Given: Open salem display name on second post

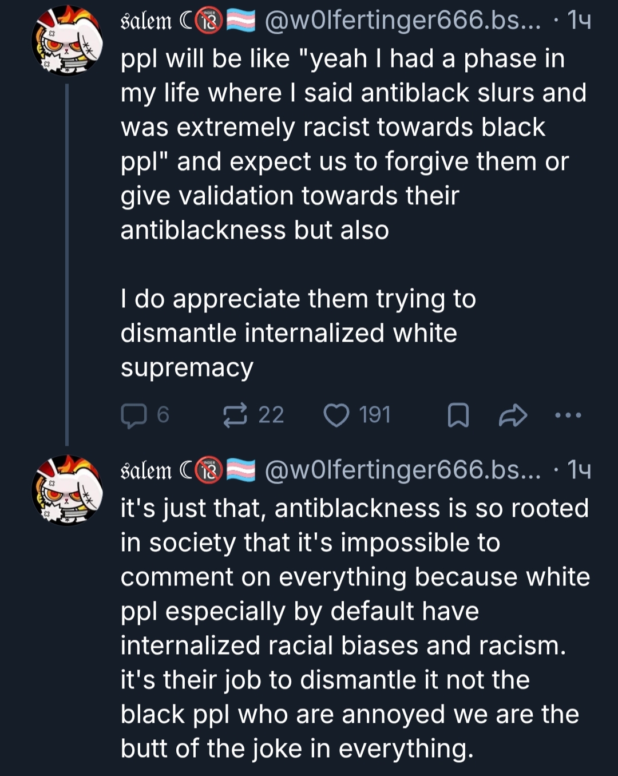Looking at the screenshot, I should click(x=146, y=470).
